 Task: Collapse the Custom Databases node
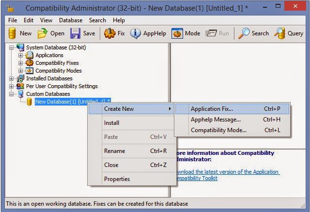tap(11, 94)
